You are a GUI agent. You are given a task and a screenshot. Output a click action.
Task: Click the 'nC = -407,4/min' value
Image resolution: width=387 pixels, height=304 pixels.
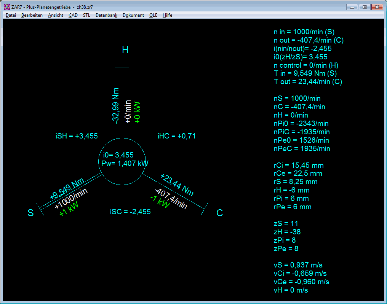(x=299, y=107)
